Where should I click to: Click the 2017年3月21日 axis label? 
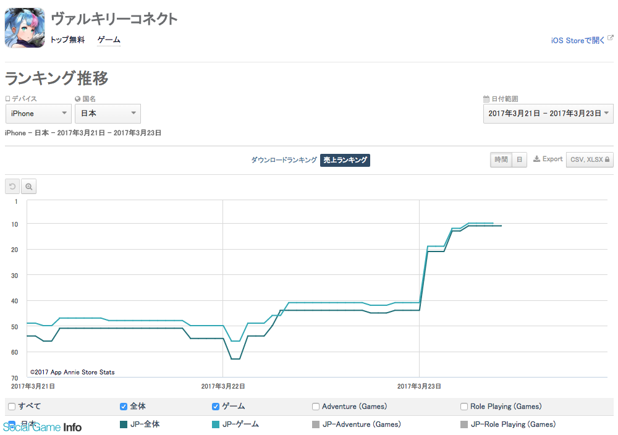click(33, 386)
